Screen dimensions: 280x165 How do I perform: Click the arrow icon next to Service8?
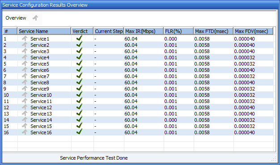click(x=25, y=82)
